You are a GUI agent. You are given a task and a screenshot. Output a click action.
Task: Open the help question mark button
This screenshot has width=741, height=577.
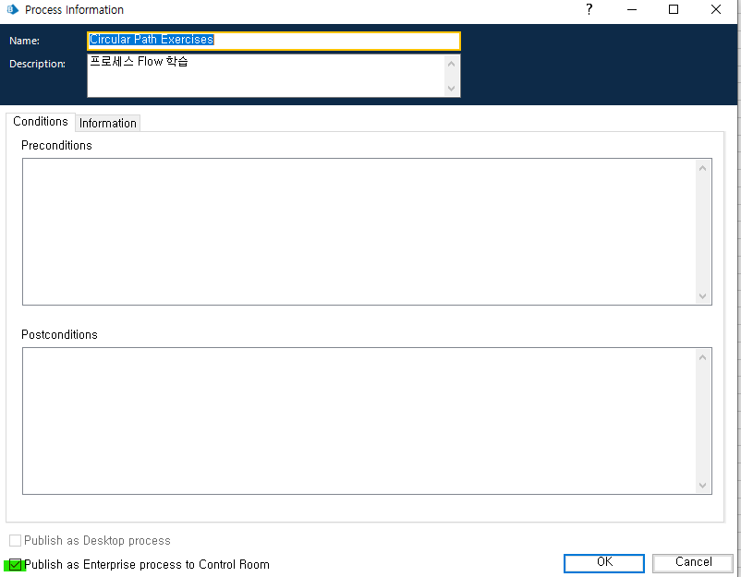pos(589,9)
